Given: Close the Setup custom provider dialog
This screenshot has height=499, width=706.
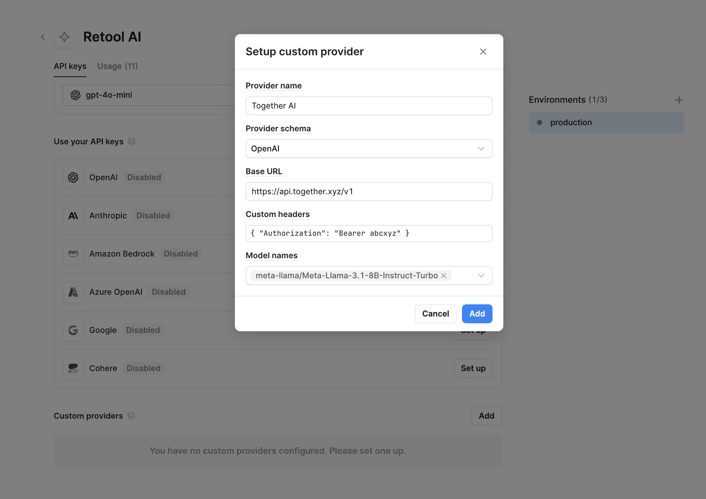Looking at the screenshot, I should pyautogui.click(x=483, y=52).
